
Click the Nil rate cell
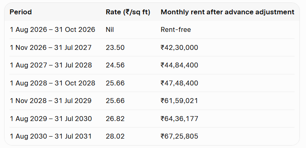pyautogui.click(x=110, y=29)
